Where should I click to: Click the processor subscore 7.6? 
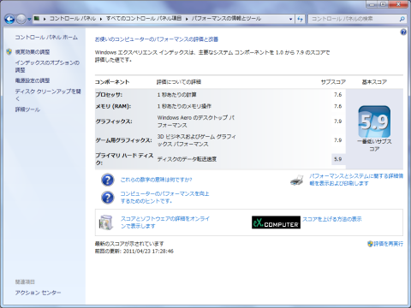point(337,94)
